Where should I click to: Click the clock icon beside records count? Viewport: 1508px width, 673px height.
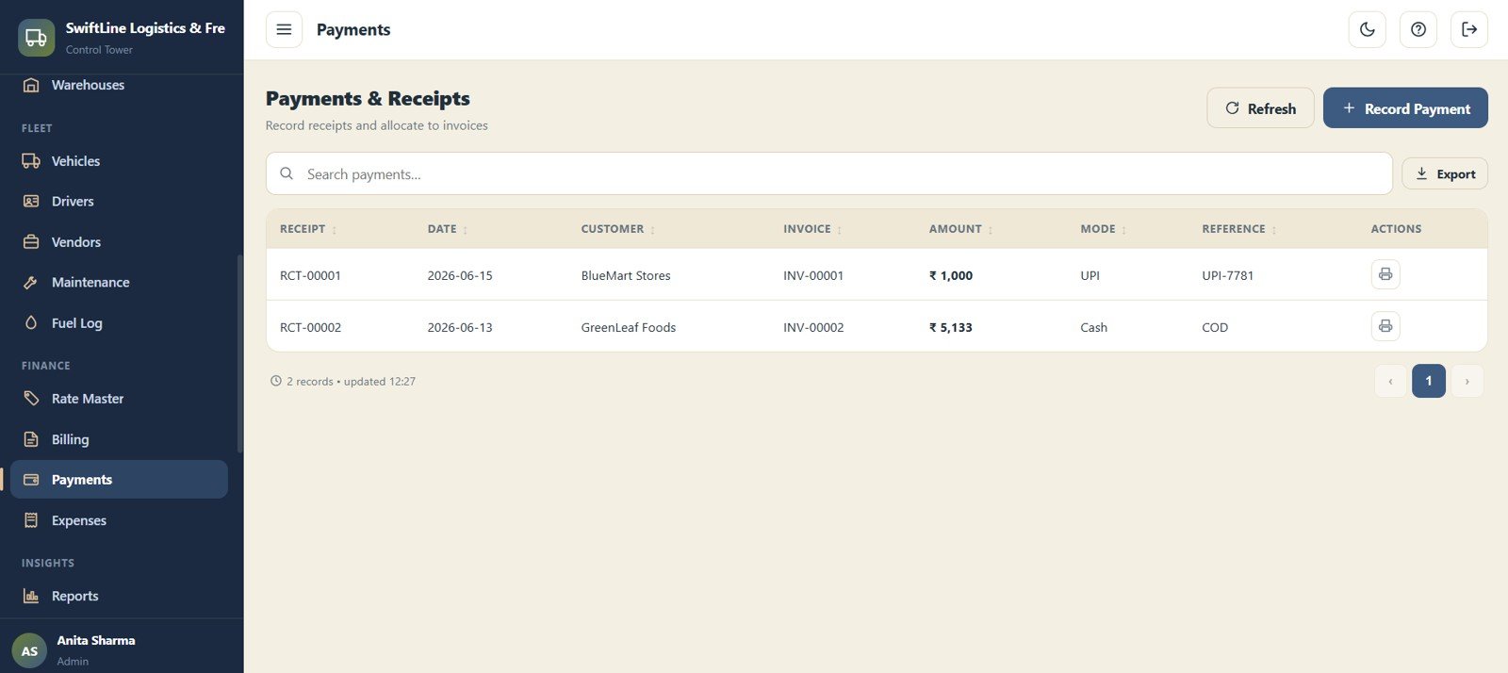pos(276,381)
